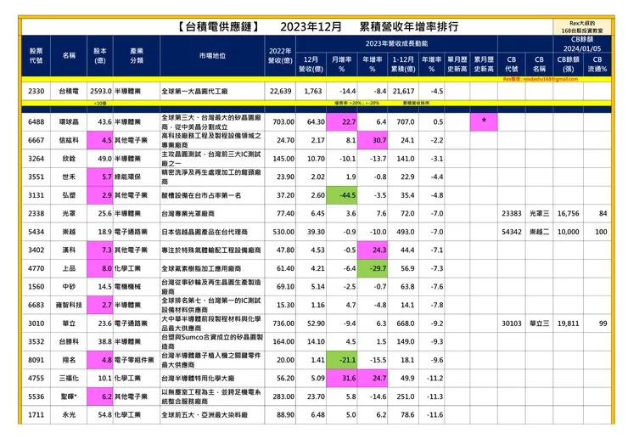The width and height of the screenshot is (628, 444).
Task: Select the cumulative revenue value 21,617
Action: click(x=403, y=92)
